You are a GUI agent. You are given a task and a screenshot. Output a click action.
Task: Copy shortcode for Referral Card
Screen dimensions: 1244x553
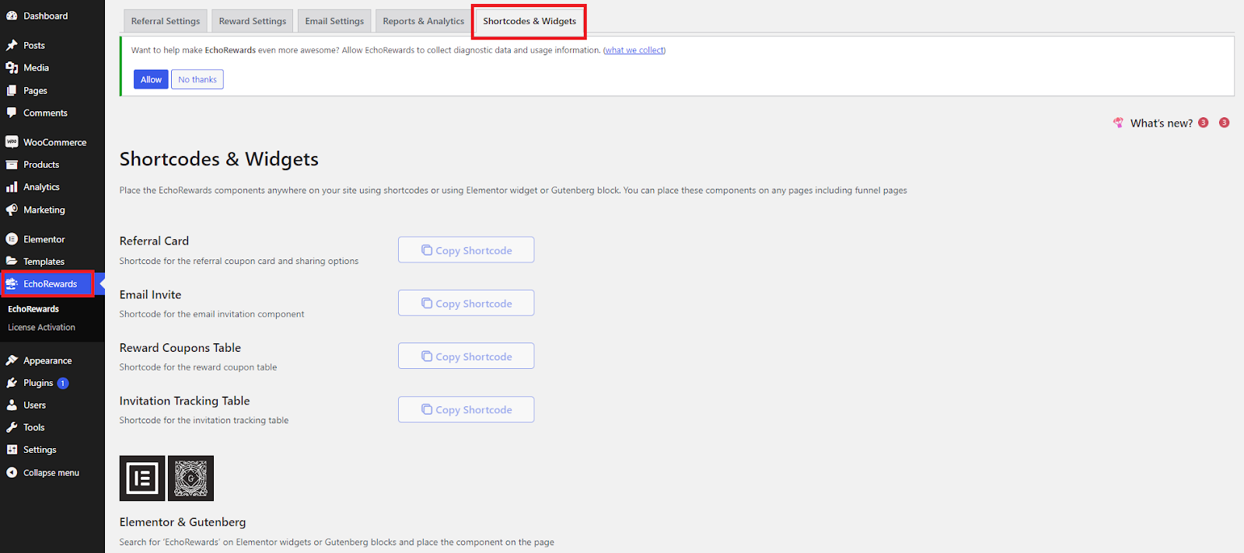tap(466, 250)
